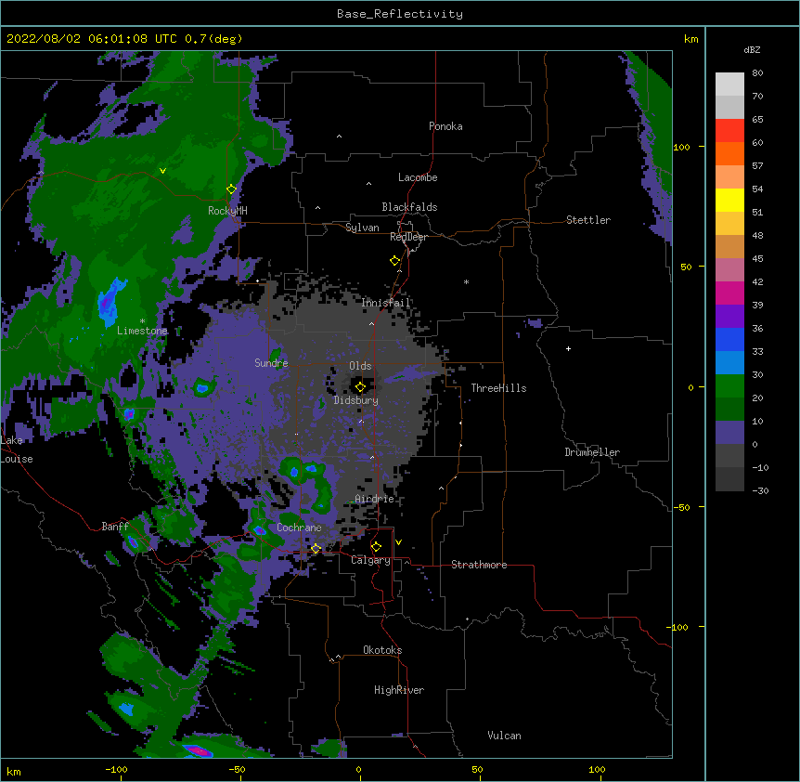Click the ThreeHills town label
Image resolution: width=800 pixels, height=782 pixels.
coord(498,388)
